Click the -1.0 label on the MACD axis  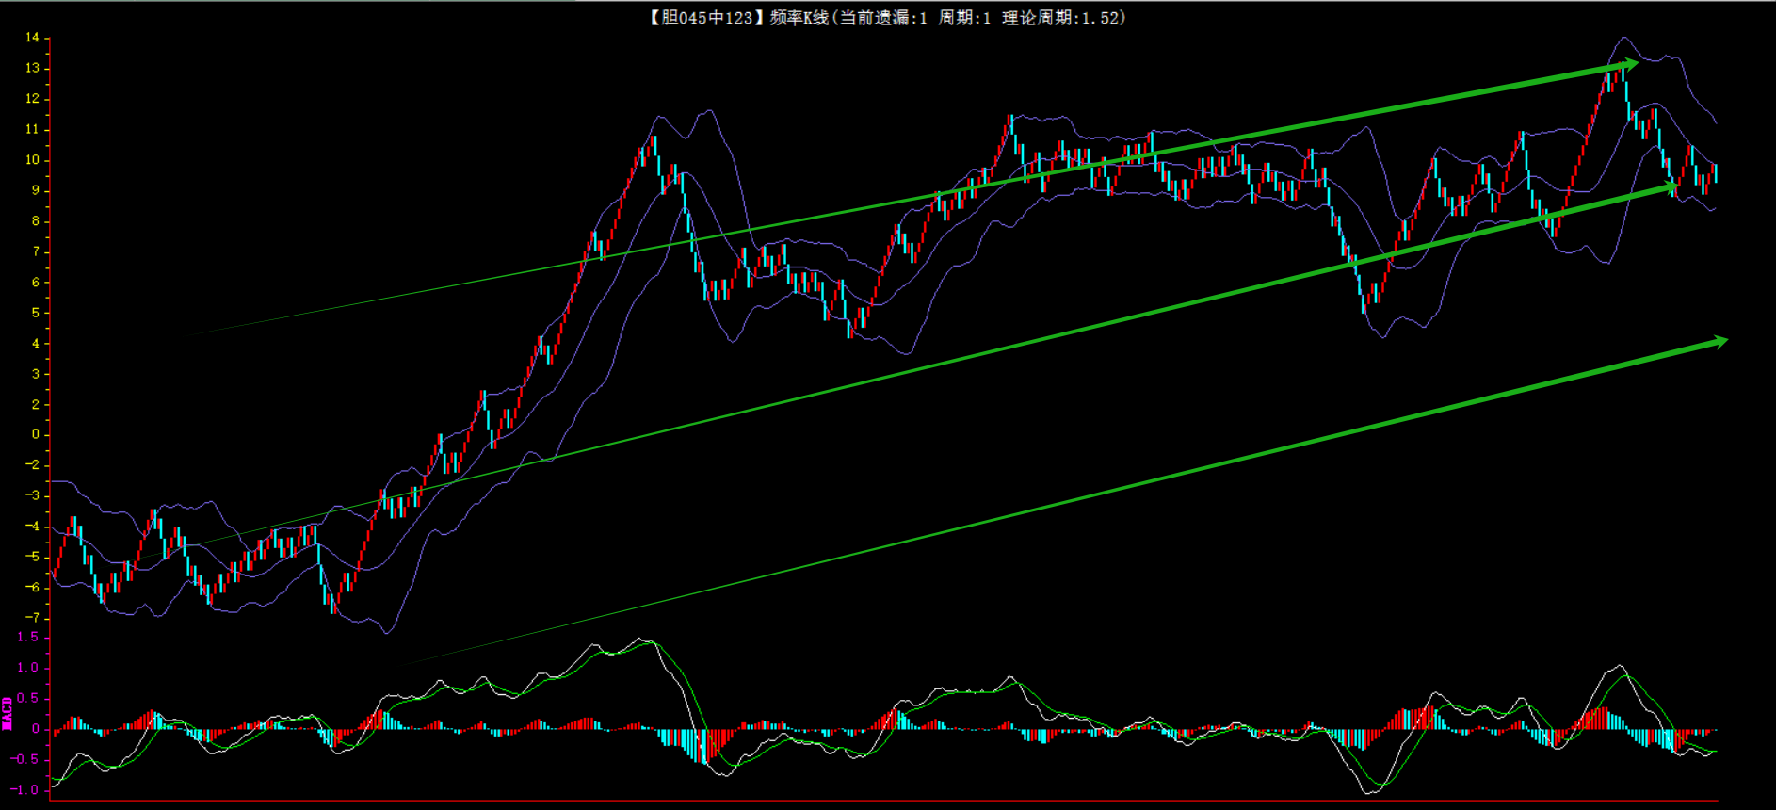click(x=26, y=790)
